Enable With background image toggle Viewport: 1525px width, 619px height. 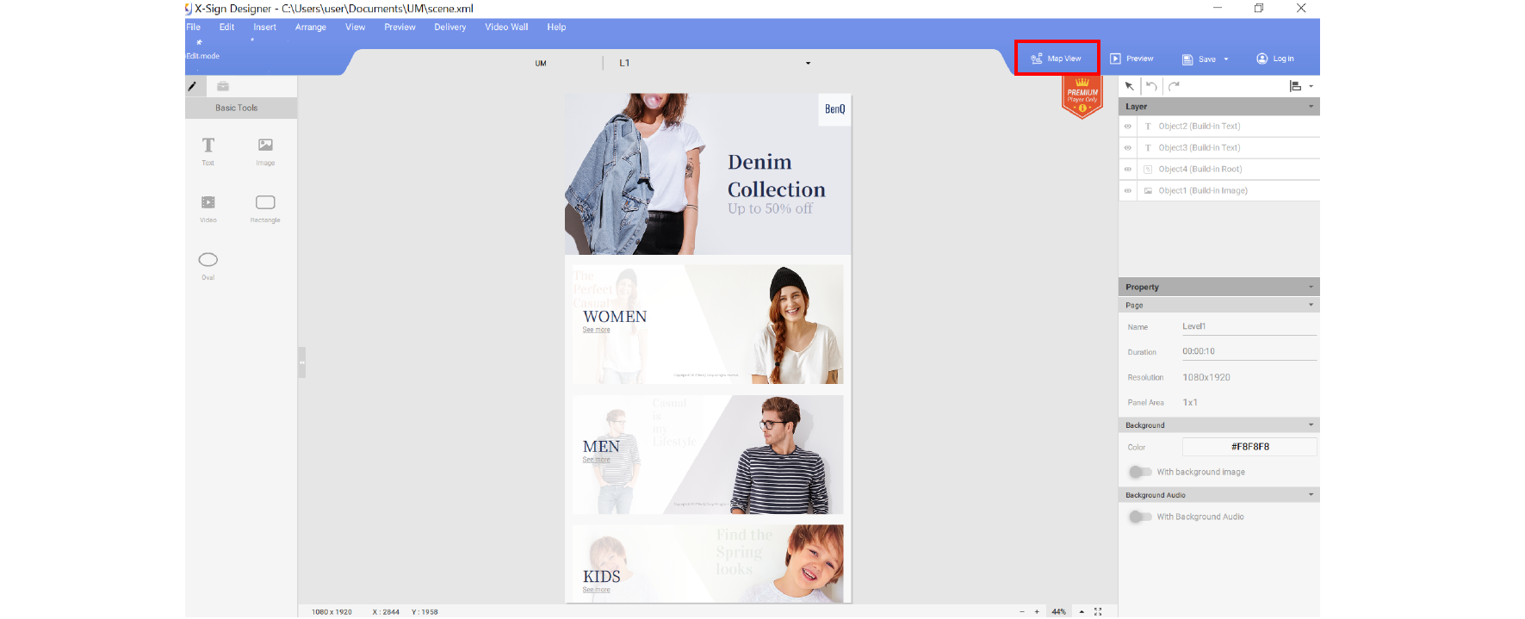coord(1140,472)
